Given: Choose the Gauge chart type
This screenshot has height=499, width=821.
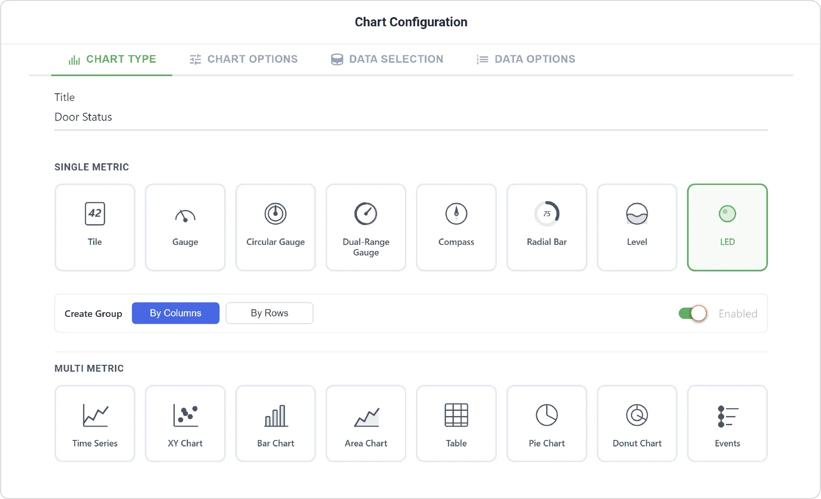Looking at the screenshot, I should [x=185, y=227].
